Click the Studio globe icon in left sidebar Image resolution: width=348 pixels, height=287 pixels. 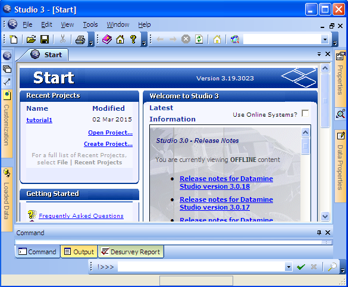7,56
